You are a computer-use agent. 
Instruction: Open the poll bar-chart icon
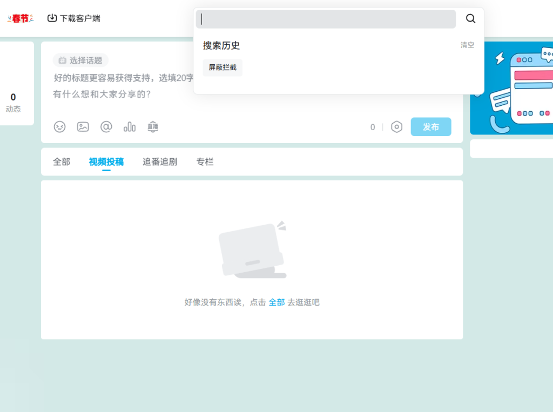[130, 127]
